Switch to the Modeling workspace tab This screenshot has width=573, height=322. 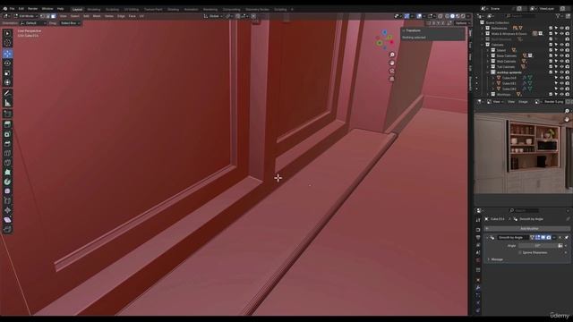pos(94,9)
